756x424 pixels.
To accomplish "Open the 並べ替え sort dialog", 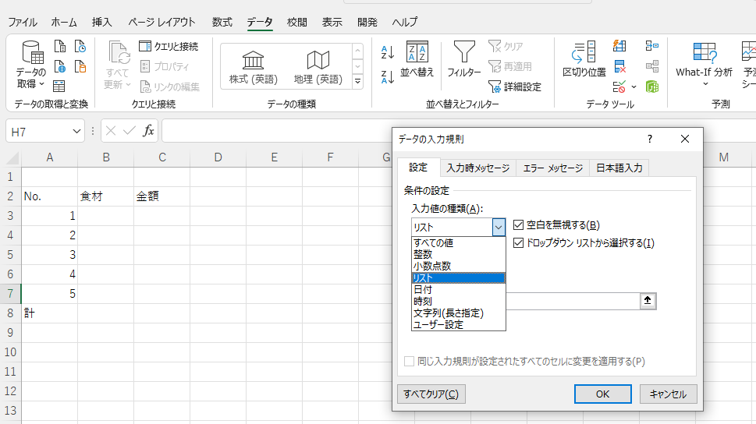I will [x=417, y=58].
